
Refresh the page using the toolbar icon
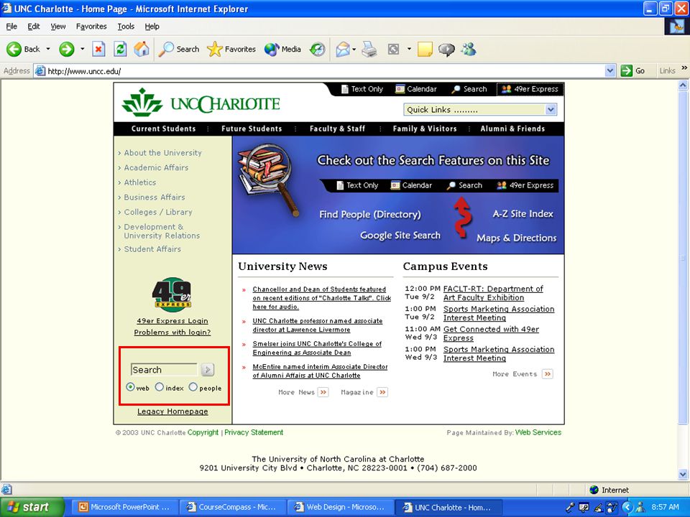(120, 49)
